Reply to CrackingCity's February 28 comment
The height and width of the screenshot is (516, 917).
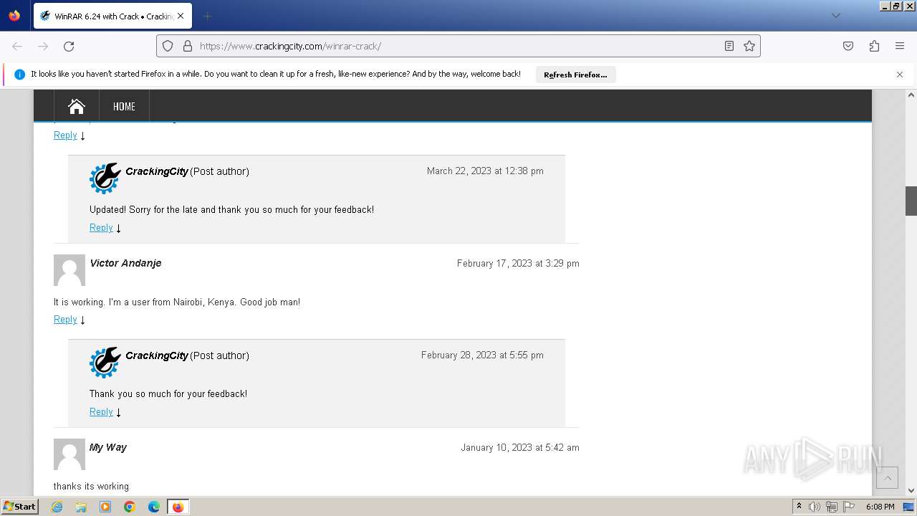(101, 412)
